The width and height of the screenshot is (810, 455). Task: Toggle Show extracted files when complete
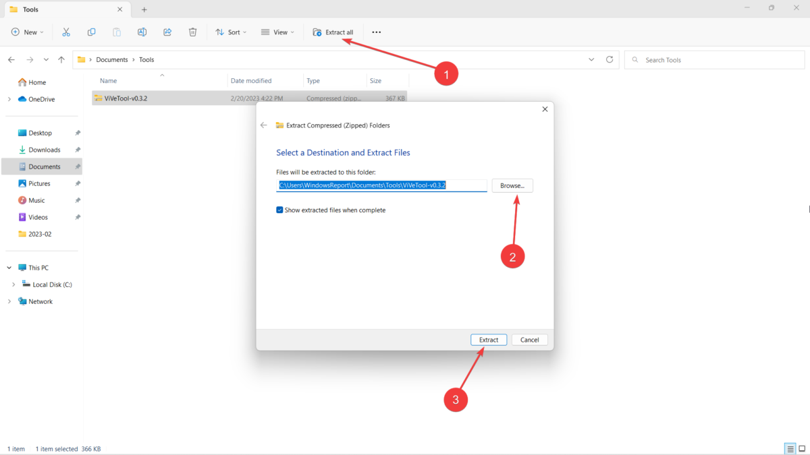pyautogui.click(x=279, y=210)
